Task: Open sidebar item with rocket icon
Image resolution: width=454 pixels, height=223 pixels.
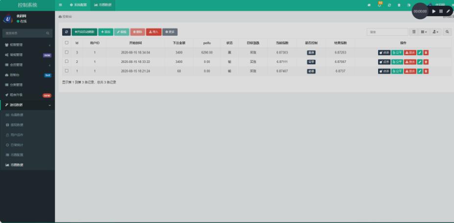Action: 27,95
